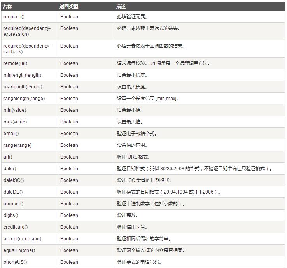Click minlength(length) in name column
Screen dimensions: 287x268
point(22,75)
